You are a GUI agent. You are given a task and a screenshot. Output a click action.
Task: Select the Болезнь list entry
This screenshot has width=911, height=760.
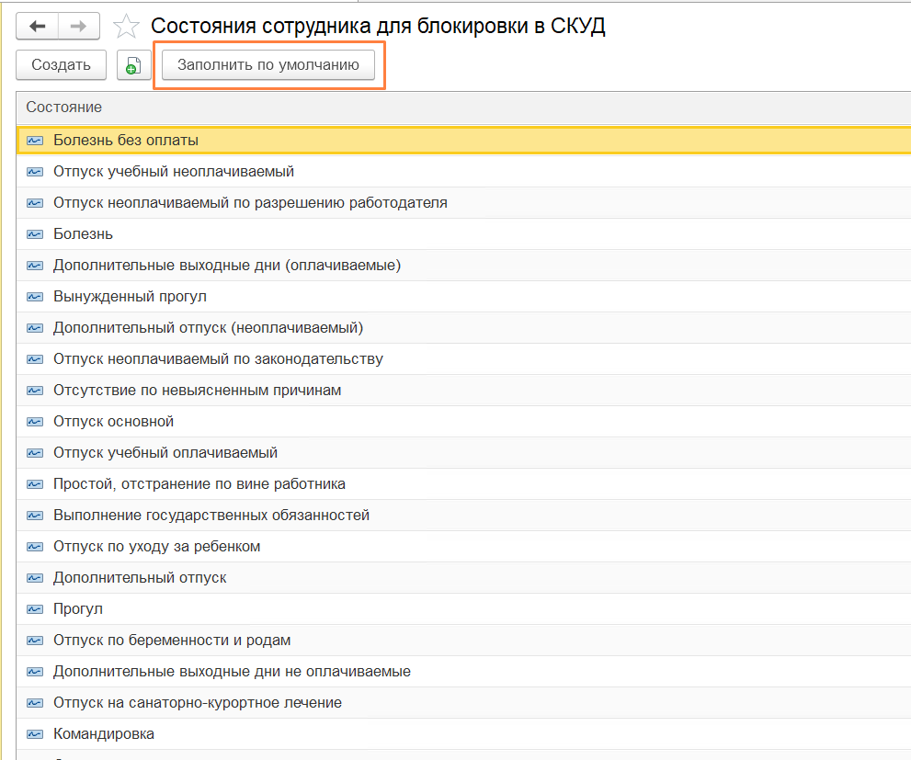pos(83,234)
